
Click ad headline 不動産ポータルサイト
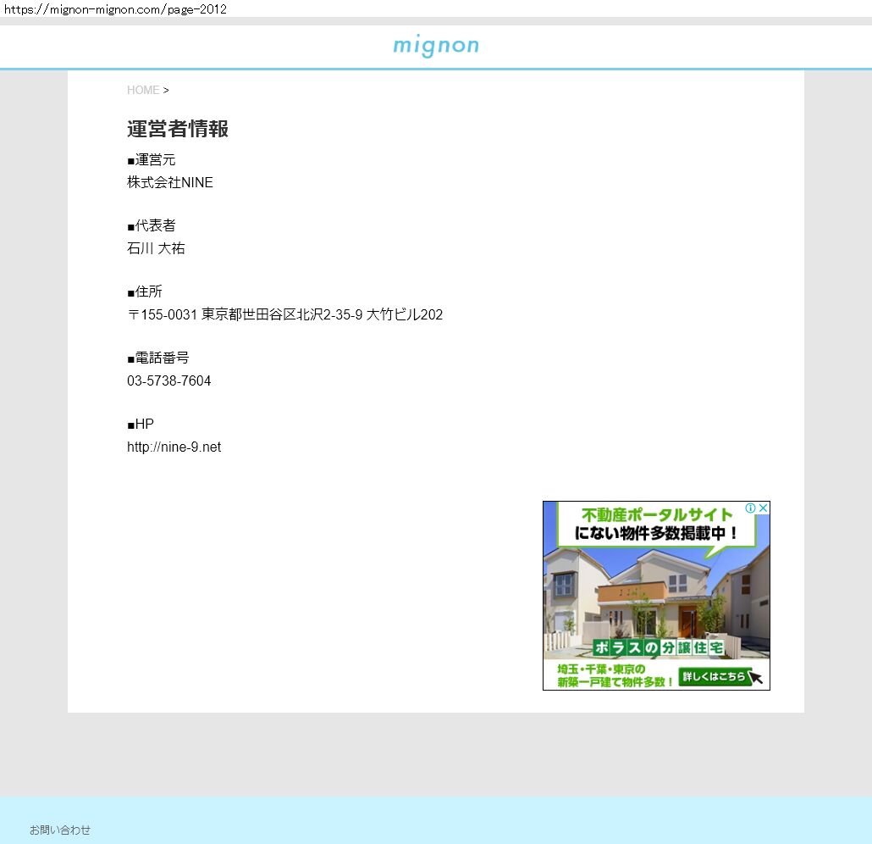656,514
